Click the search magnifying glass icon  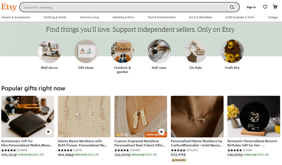(232, 7)
